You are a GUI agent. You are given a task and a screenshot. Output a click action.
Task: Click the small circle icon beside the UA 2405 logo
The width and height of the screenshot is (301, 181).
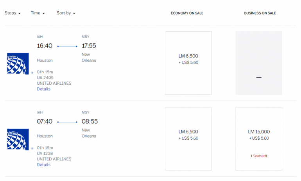(32, 73)
